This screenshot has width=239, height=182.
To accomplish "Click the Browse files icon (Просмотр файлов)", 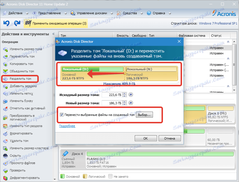I will (x=5, y=163).
